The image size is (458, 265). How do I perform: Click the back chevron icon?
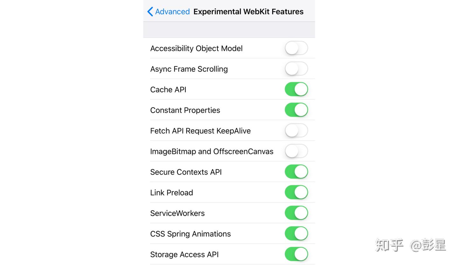150,11
